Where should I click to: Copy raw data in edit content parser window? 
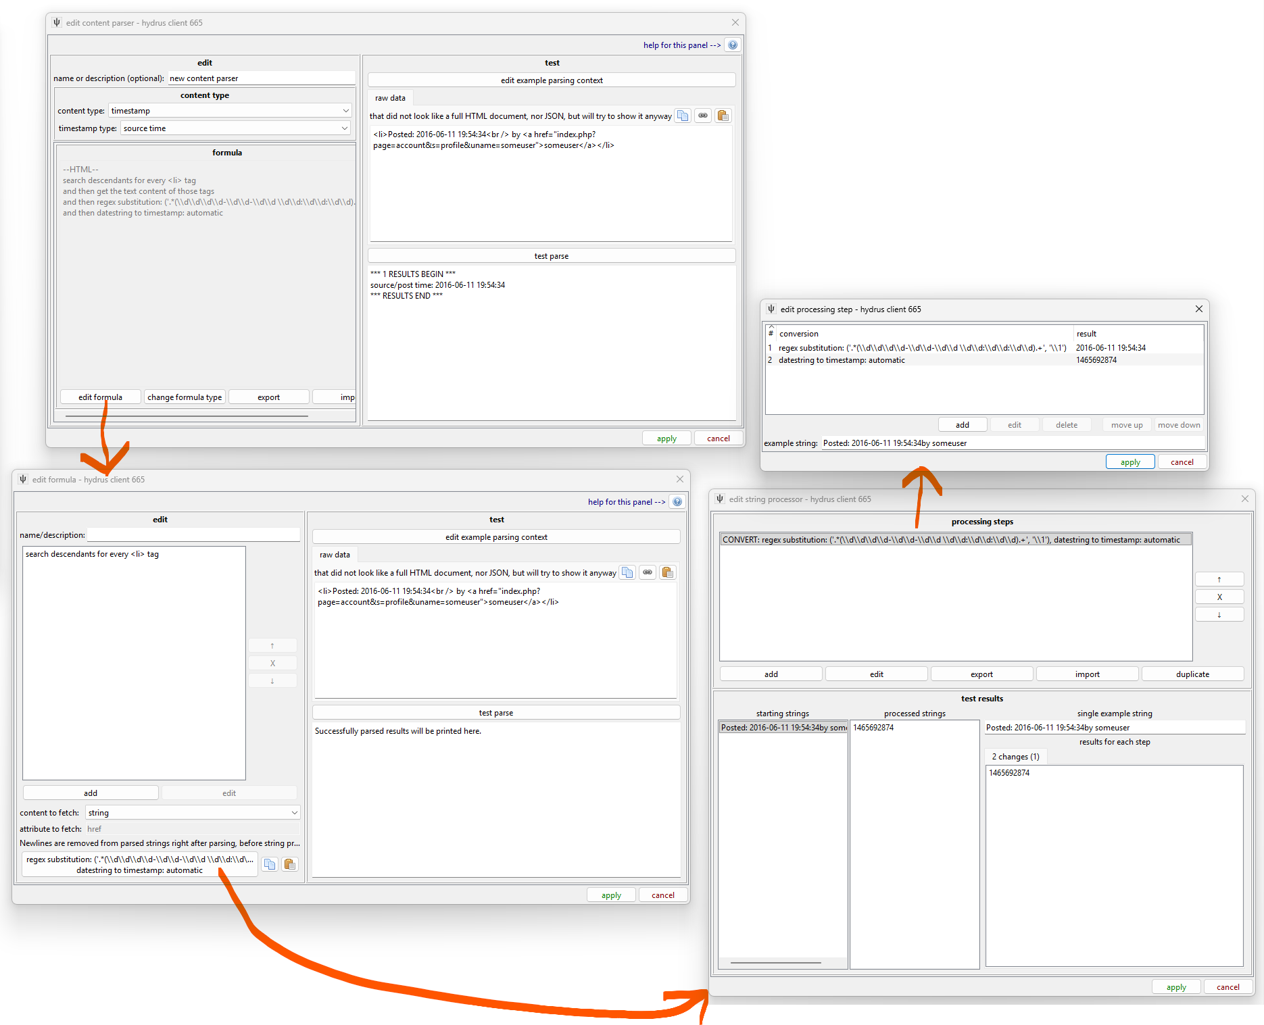pos(683,116)
